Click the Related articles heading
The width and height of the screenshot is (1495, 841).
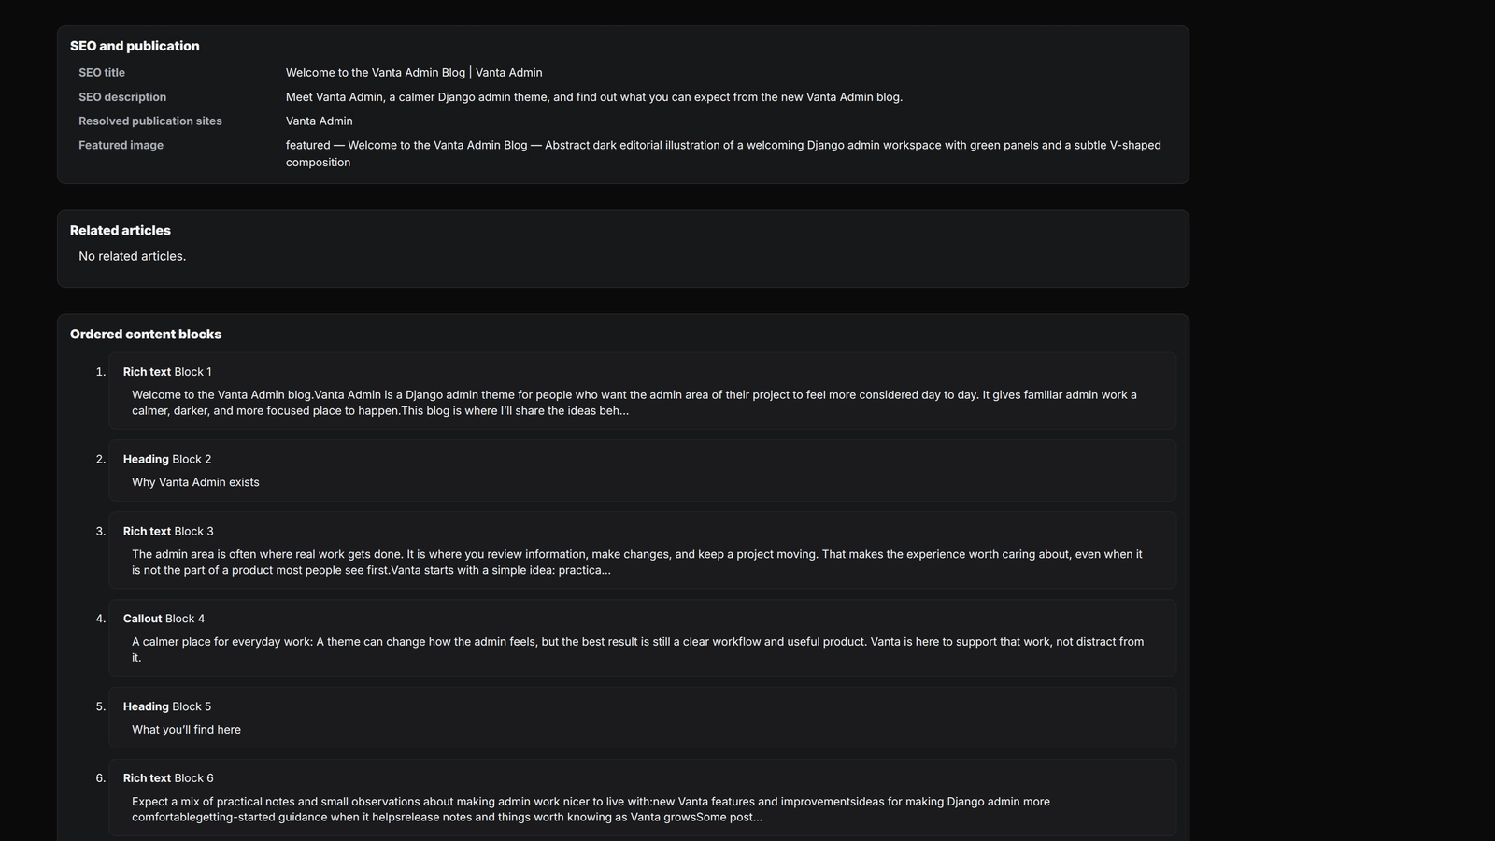121,230
